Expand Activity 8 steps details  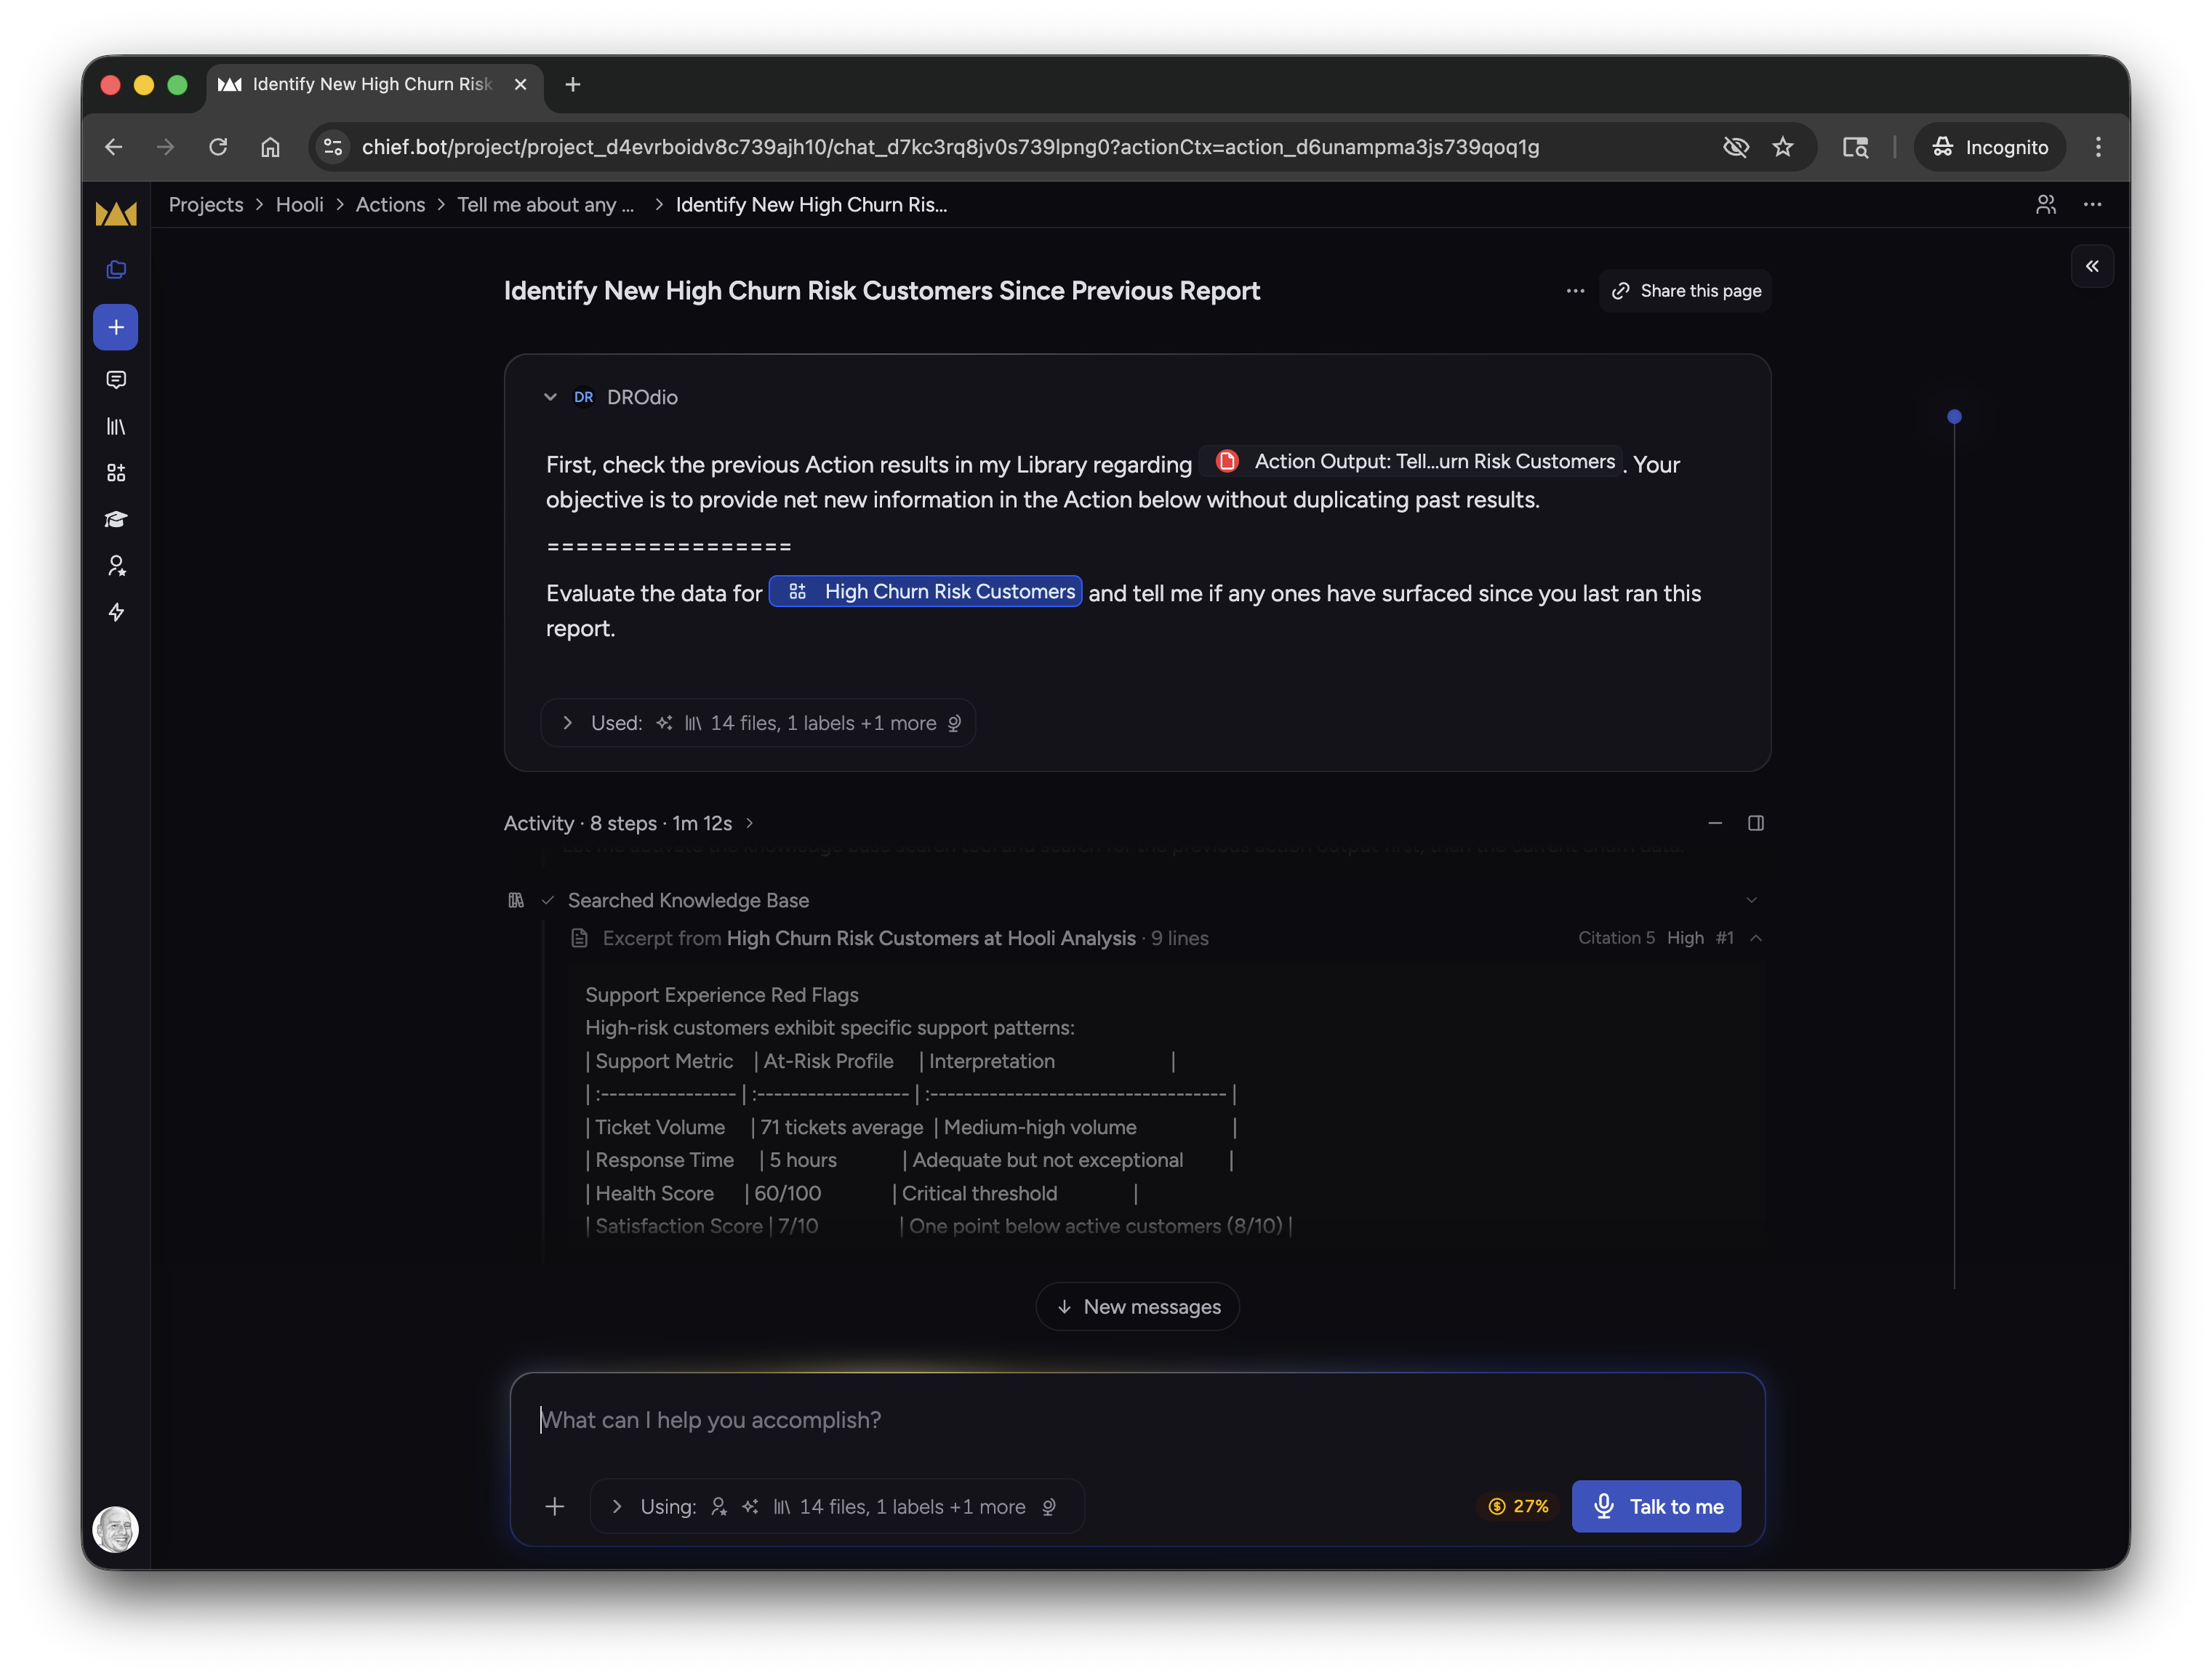pyautogui.click(x=628, y=823)
